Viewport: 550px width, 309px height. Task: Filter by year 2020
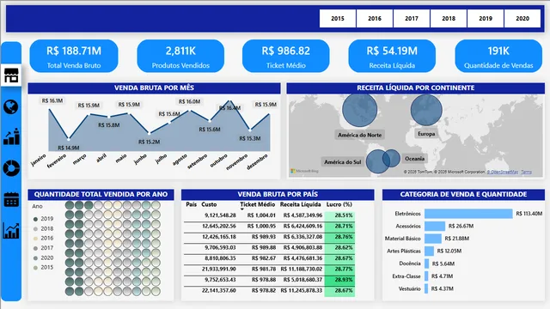coord(522,18)
